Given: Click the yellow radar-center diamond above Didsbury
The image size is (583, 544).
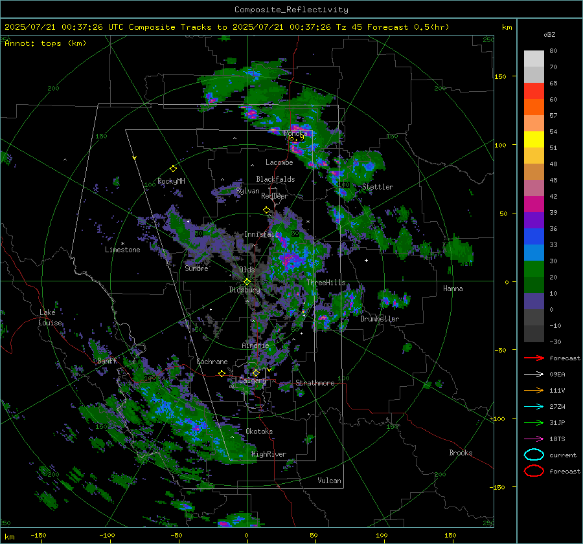Looking at the screenshot, I should tap(247, 282).
